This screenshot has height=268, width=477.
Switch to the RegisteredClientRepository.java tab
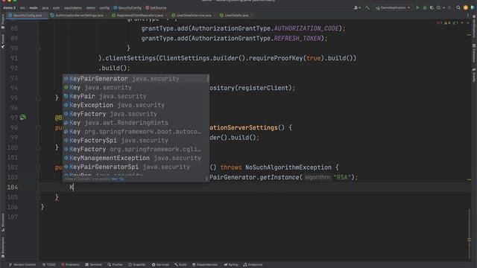click(139, 15)
